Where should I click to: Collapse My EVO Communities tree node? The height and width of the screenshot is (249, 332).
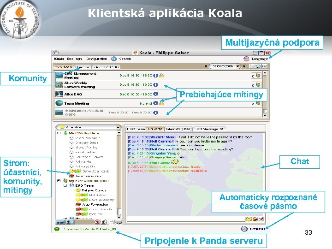[59, 181]
